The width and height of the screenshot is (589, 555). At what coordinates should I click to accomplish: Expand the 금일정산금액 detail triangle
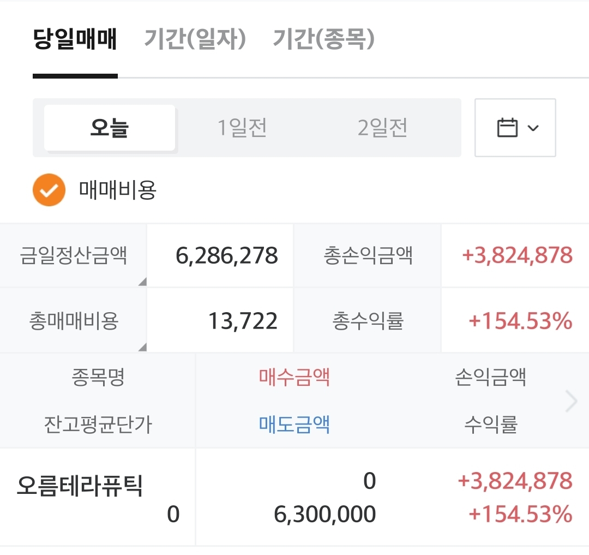(142, 282)
